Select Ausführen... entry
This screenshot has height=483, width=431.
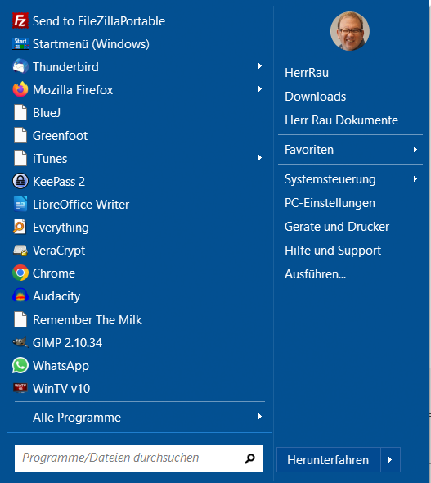(316, 274)
